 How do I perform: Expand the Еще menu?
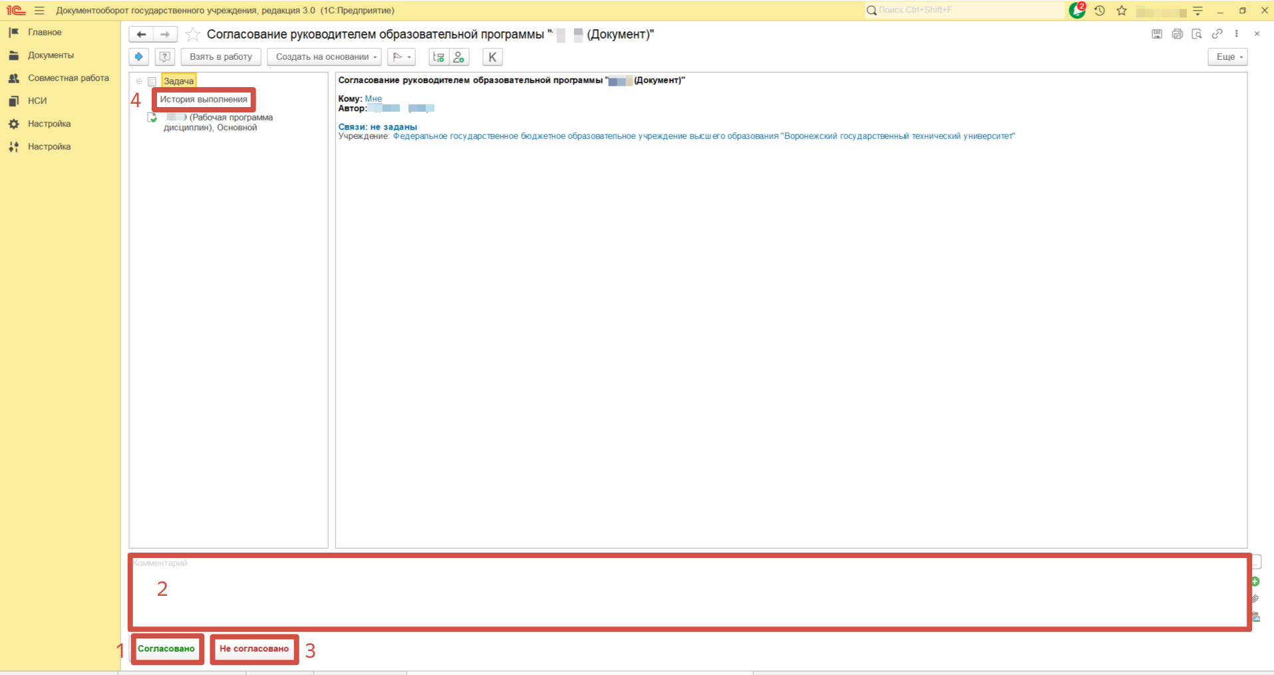(x=1227, y=57)
